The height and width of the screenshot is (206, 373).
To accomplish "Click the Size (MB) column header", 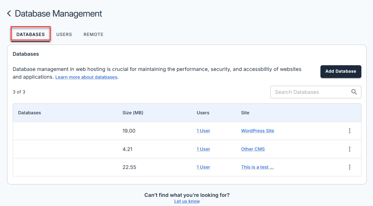I will [x=133, y=113].
